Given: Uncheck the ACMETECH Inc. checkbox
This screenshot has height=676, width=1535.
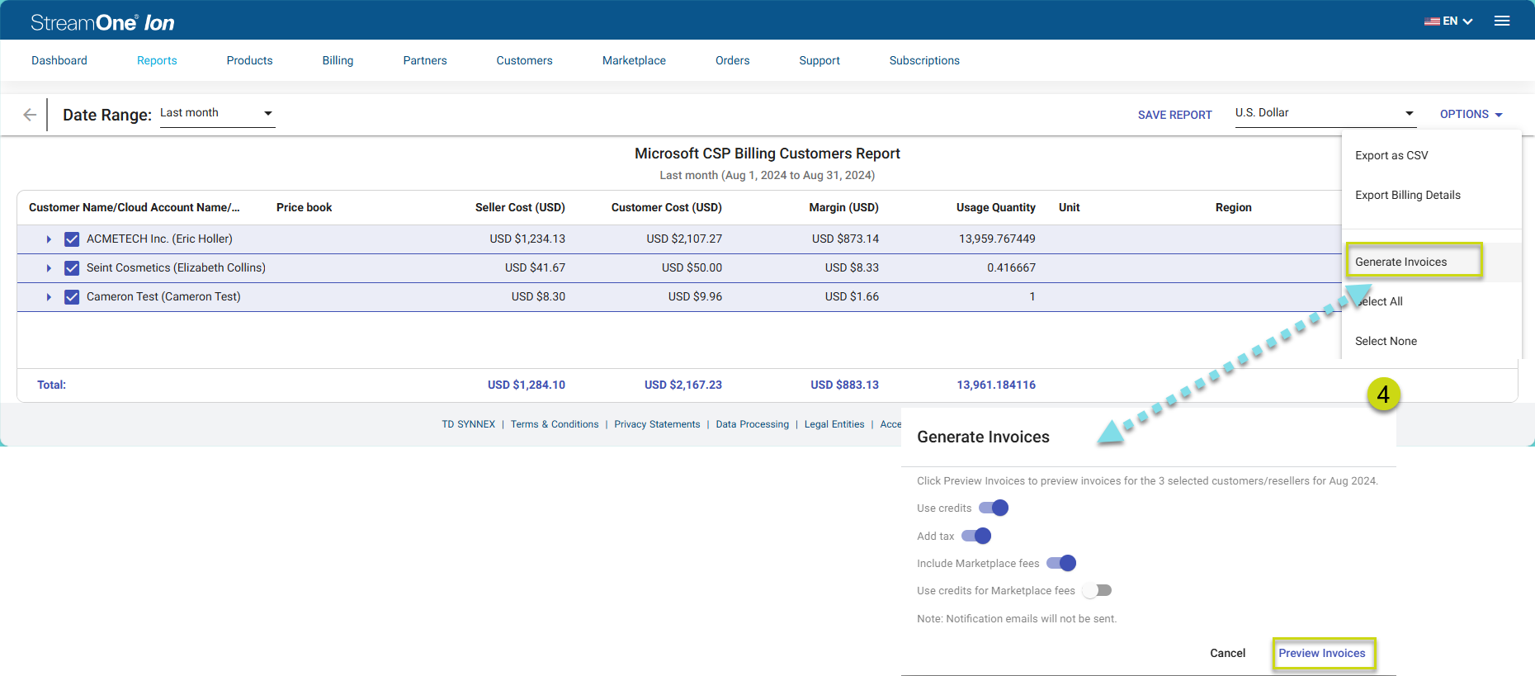Looking at the screenshot, I should point(72,239).
